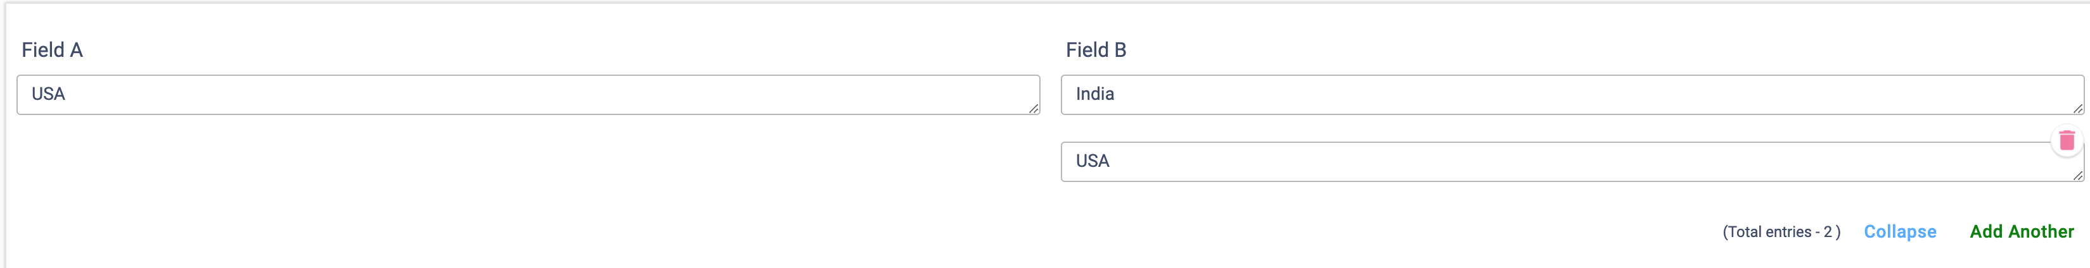Click the Total entries - 2 text
Viewport: 2090px width, 268px height.
click(x=1781, y=233)
